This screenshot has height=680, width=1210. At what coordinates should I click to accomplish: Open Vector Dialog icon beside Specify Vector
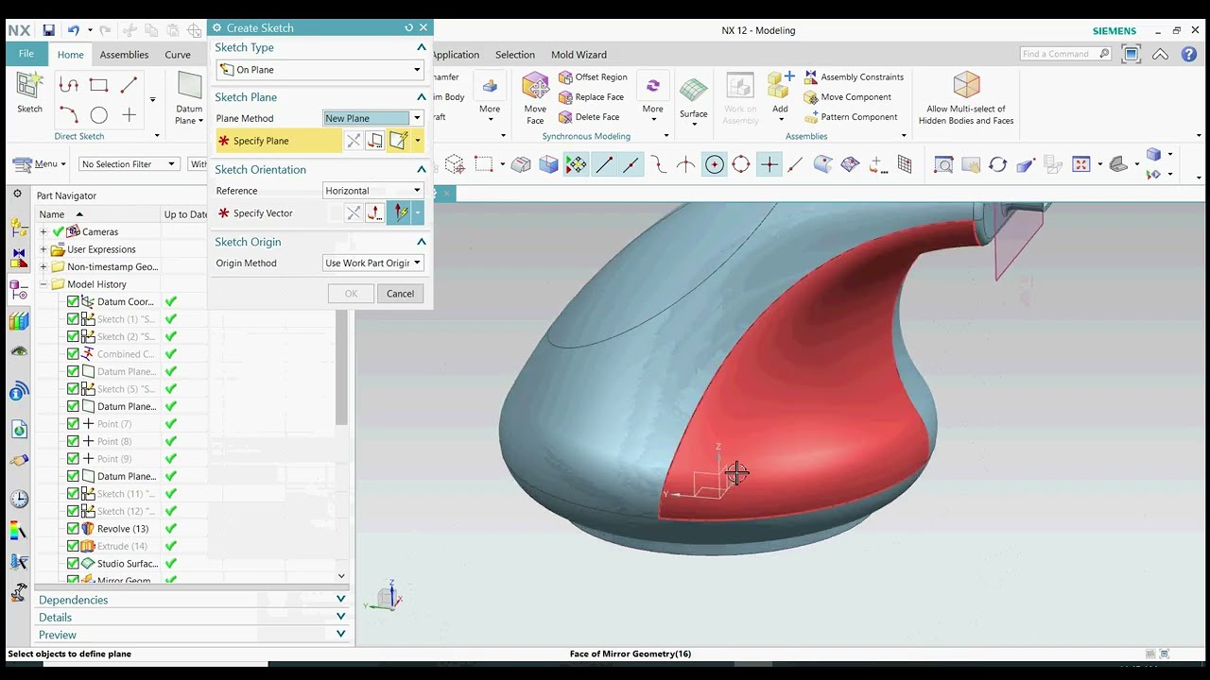tap(375, 213)
